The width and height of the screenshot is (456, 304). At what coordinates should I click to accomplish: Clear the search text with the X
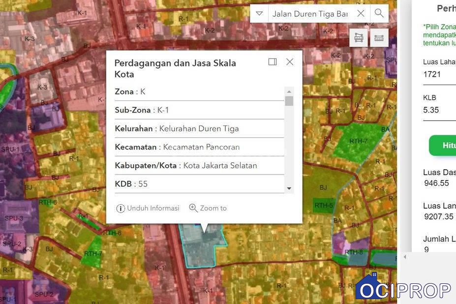[x=361, y=13]
